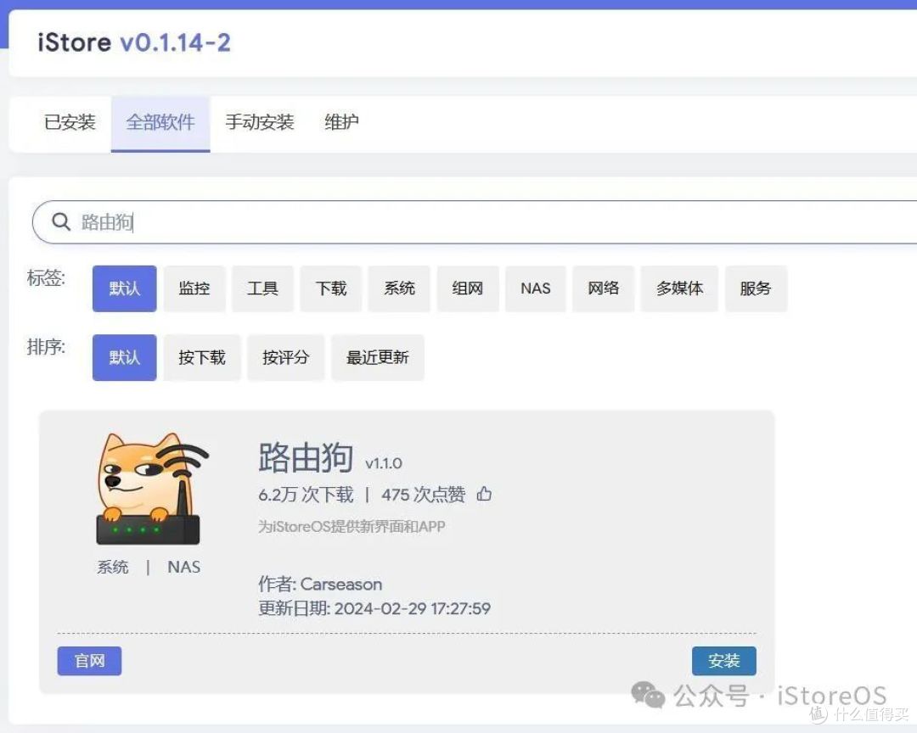Toggle the 服务 tag filter
Viewport: 917px width, 733px height.
(x=756, y=288)
